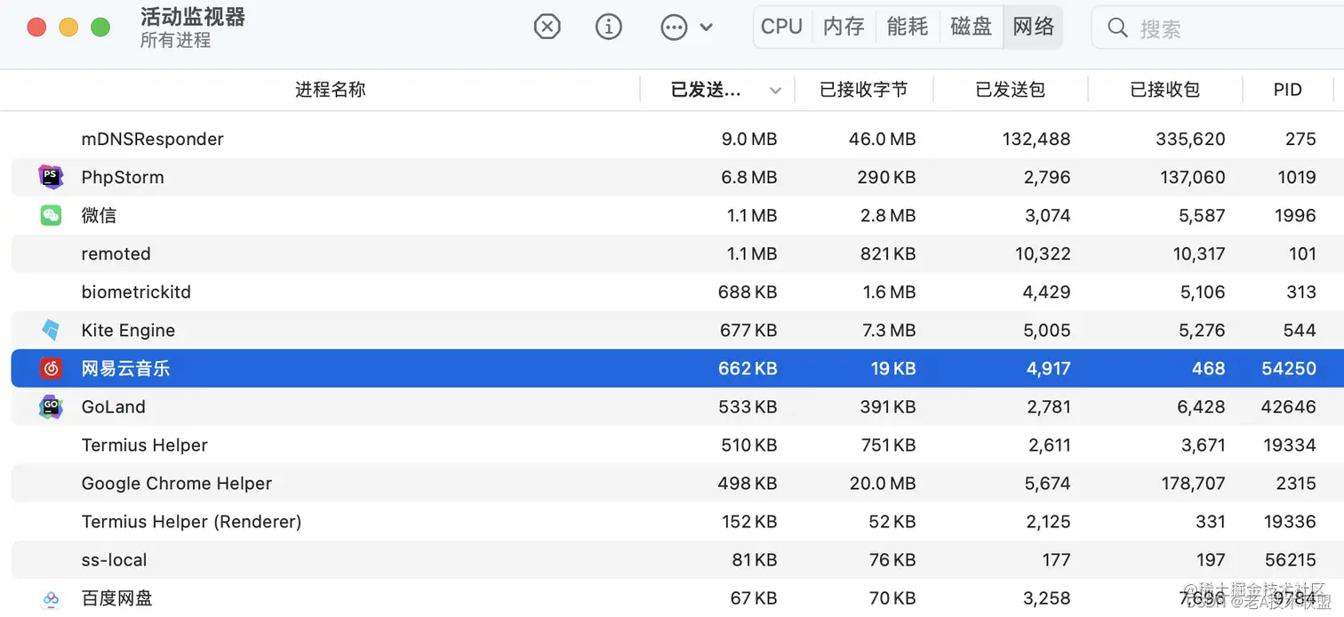Click the Kite Engine icon
The image size is (1344, 617).
point(52,330)
